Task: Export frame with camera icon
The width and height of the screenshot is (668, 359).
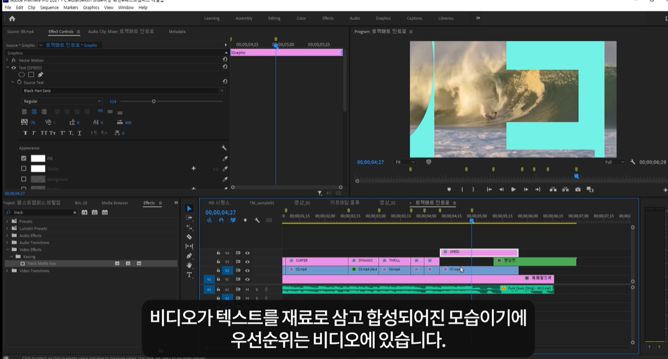Action: (578, 189)
